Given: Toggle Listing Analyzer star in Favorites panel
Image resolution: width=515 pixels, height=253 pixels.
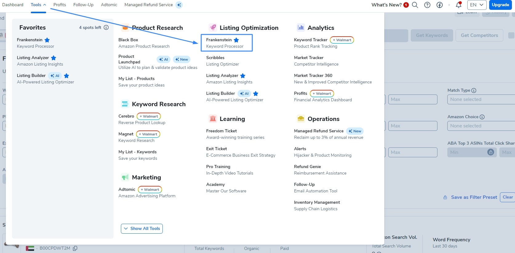Looking at the screenshot, I should tap(54, 58).
